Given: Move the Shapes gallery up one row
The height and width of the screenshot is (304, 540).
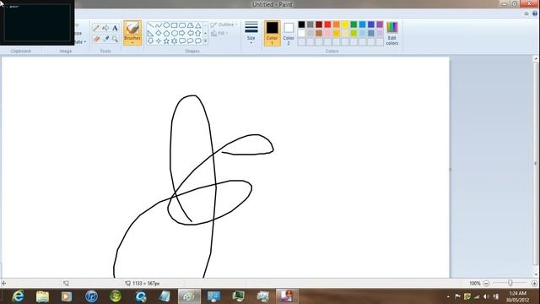Looking at the screenshot, I should point(206,25).
